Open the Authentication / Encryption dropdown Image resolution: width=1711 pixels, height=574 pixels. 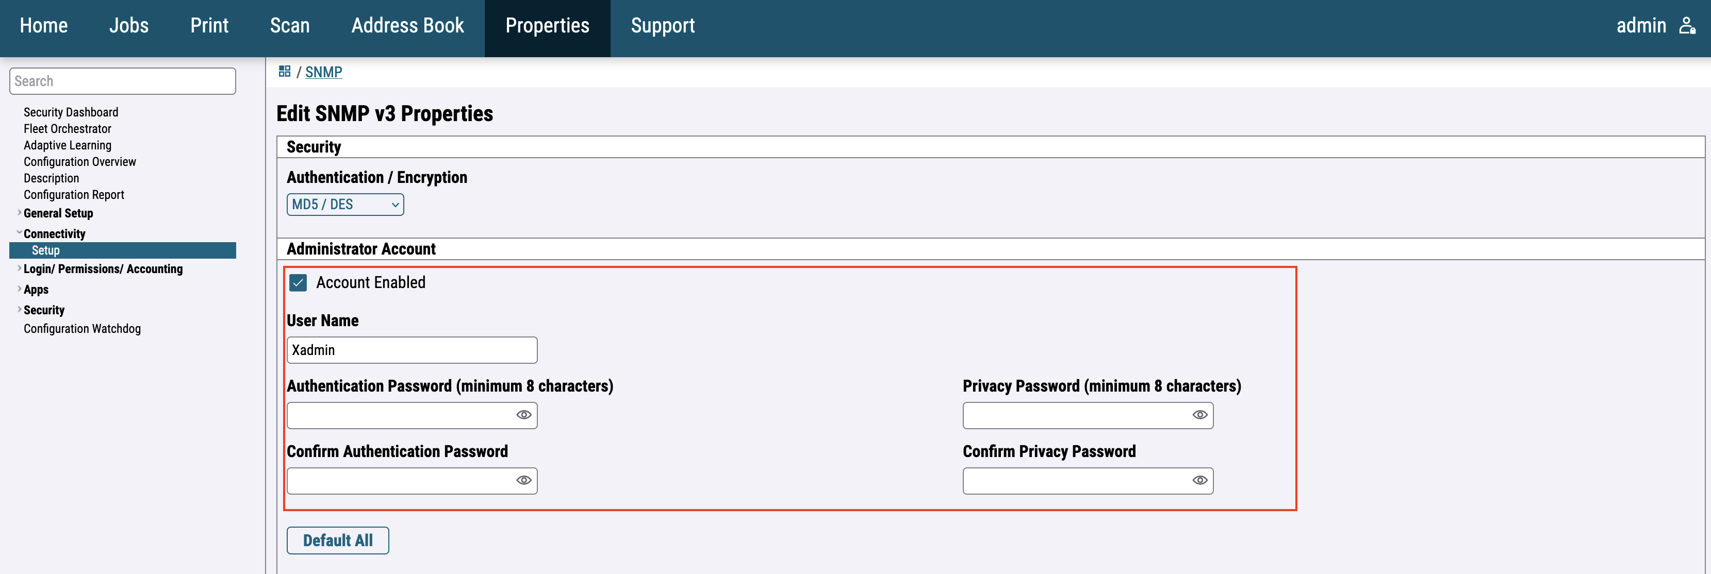point(344,205)
